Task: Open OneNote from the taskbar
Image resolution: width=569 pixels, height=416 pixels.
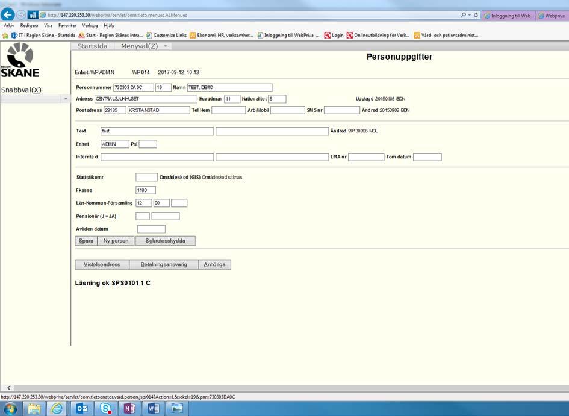Action: coord(129,409)
